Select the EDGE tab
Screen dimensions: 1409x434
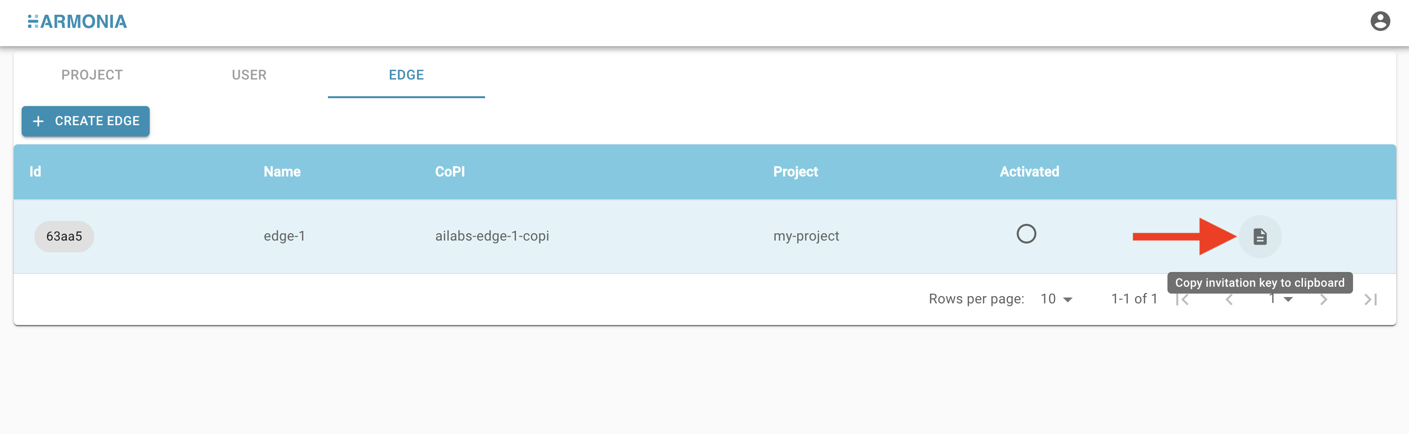pyautogui.click(x=406, y=75)
